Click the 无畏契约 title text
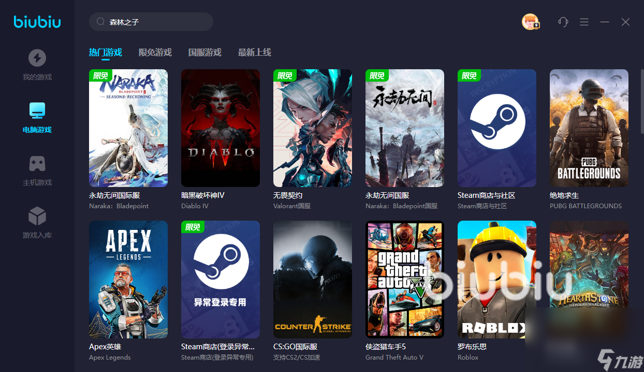The width and height of the screenshot is (644, 372). pos(288,195)
